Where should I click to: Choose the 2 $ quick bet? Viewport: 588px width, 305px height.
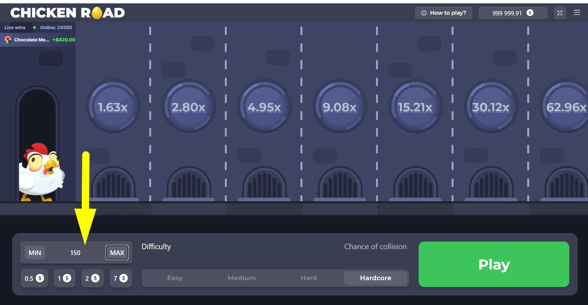coord(92,278)
